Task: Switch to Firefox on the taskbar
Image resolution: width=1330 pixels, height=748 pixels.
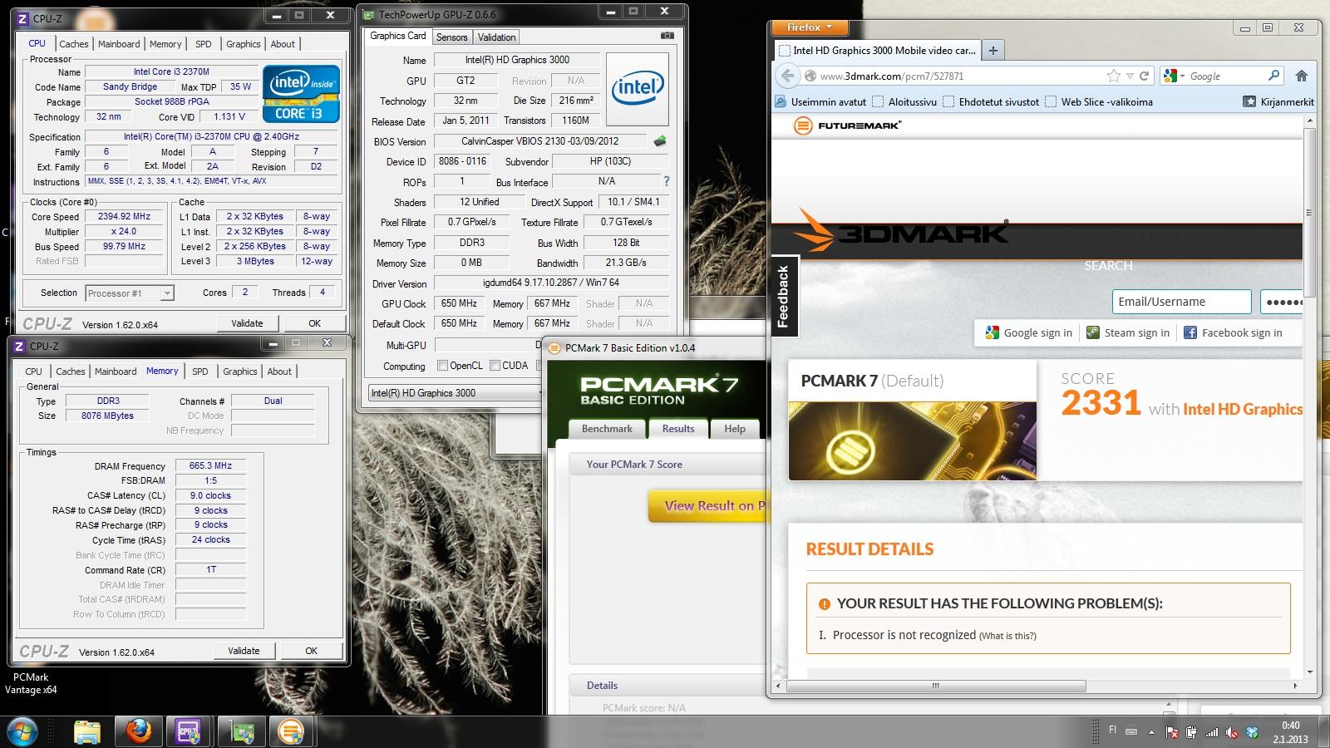Action: point(138,731)
